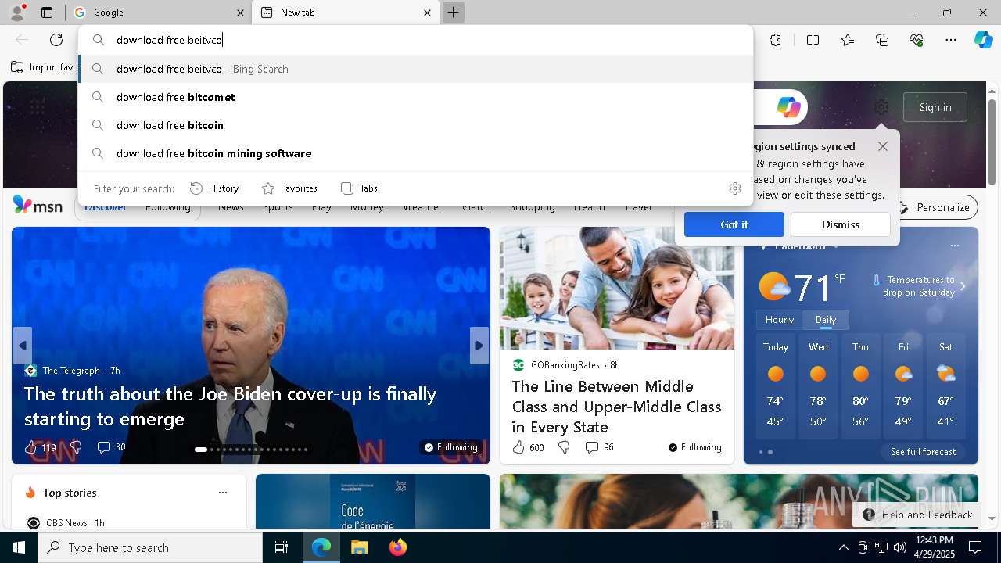This screenshot has width=1001, height=563.
Task: Click the Sign in button
Action: tap(935, 107)
